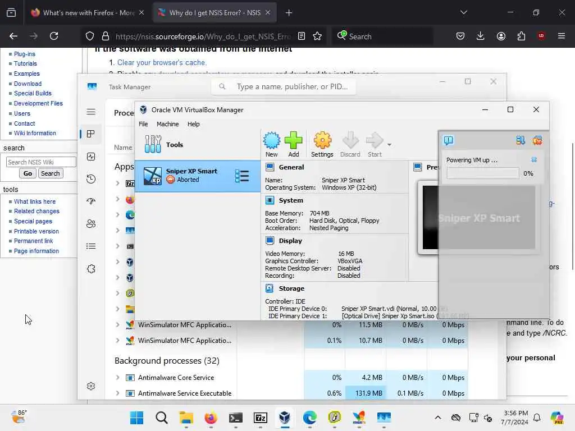The image size is (575, 431).
Task: Switch to What's new with Firefox tab
Action: [x=87, y=13]
